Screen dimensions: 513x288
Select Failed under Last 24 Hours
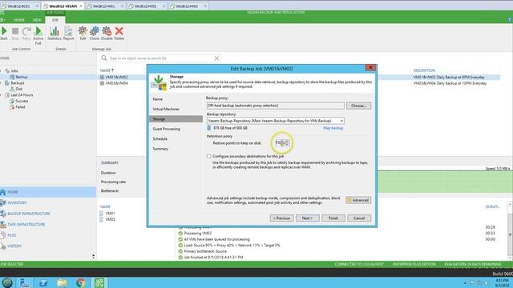pyautogui.click(x=20, y=106)
